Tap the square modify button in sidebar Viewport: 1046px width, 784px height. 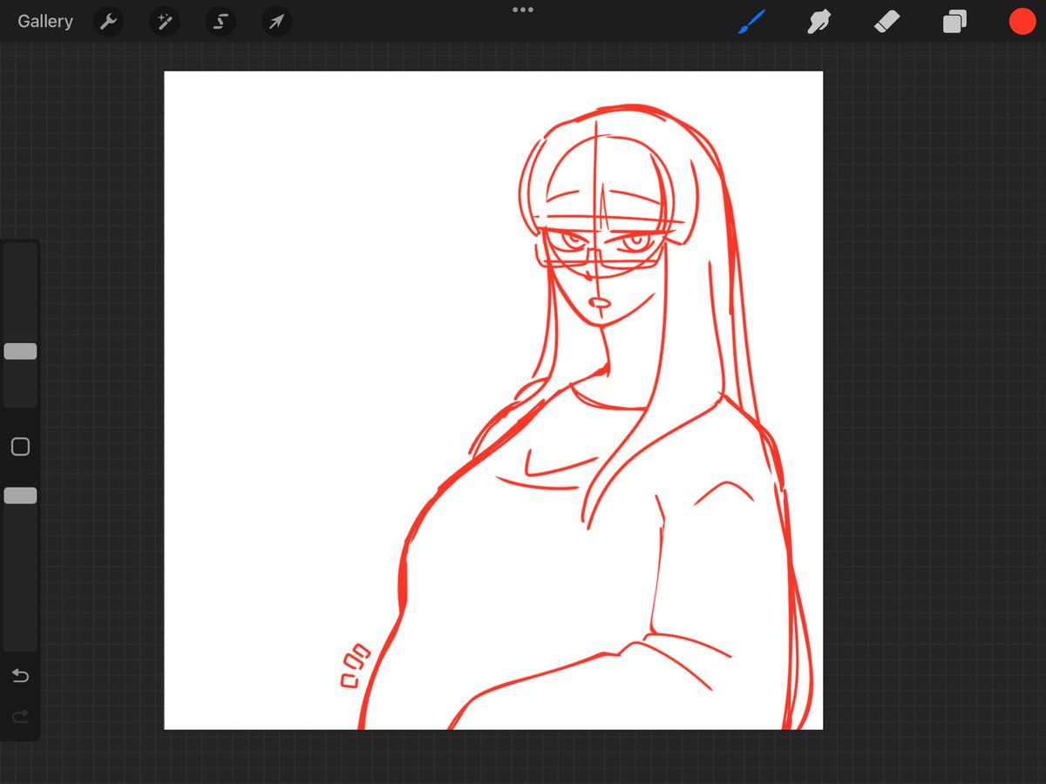click(20, 447)
